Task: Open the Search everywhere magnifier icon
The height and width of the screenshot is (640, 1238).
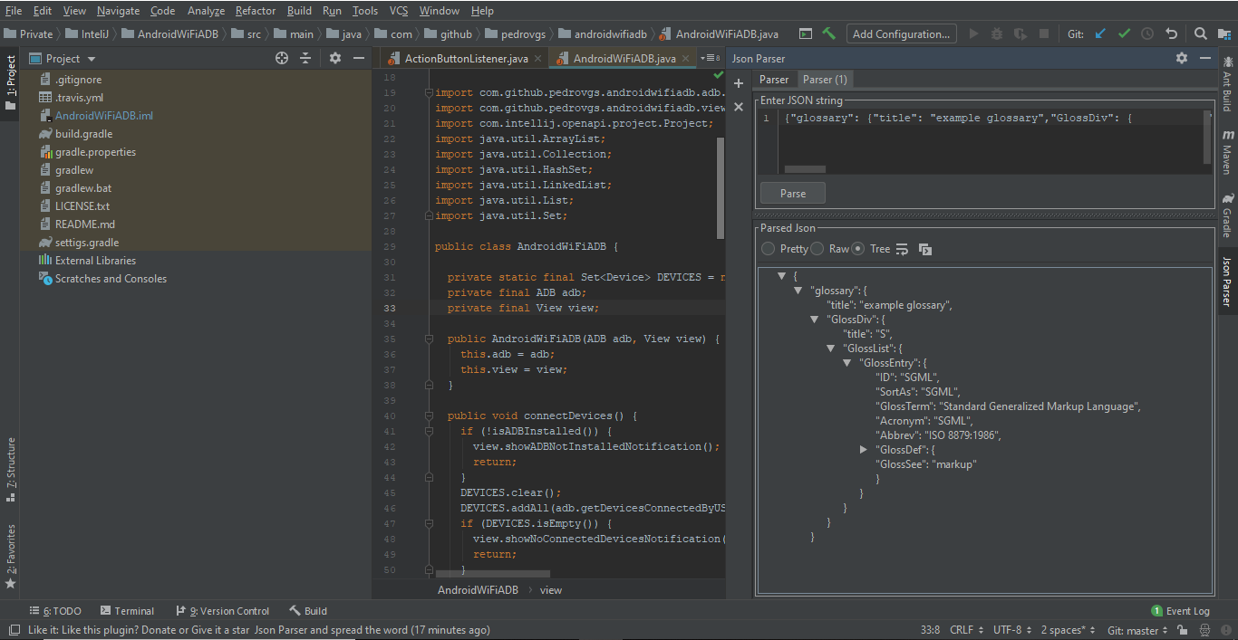Action: [1201, 33]
